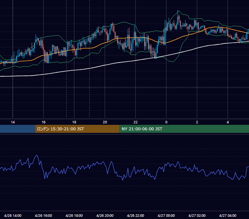Click the 18 hour axis label
The height and width of the screenshot is (219, 249).
pos(74,122)
